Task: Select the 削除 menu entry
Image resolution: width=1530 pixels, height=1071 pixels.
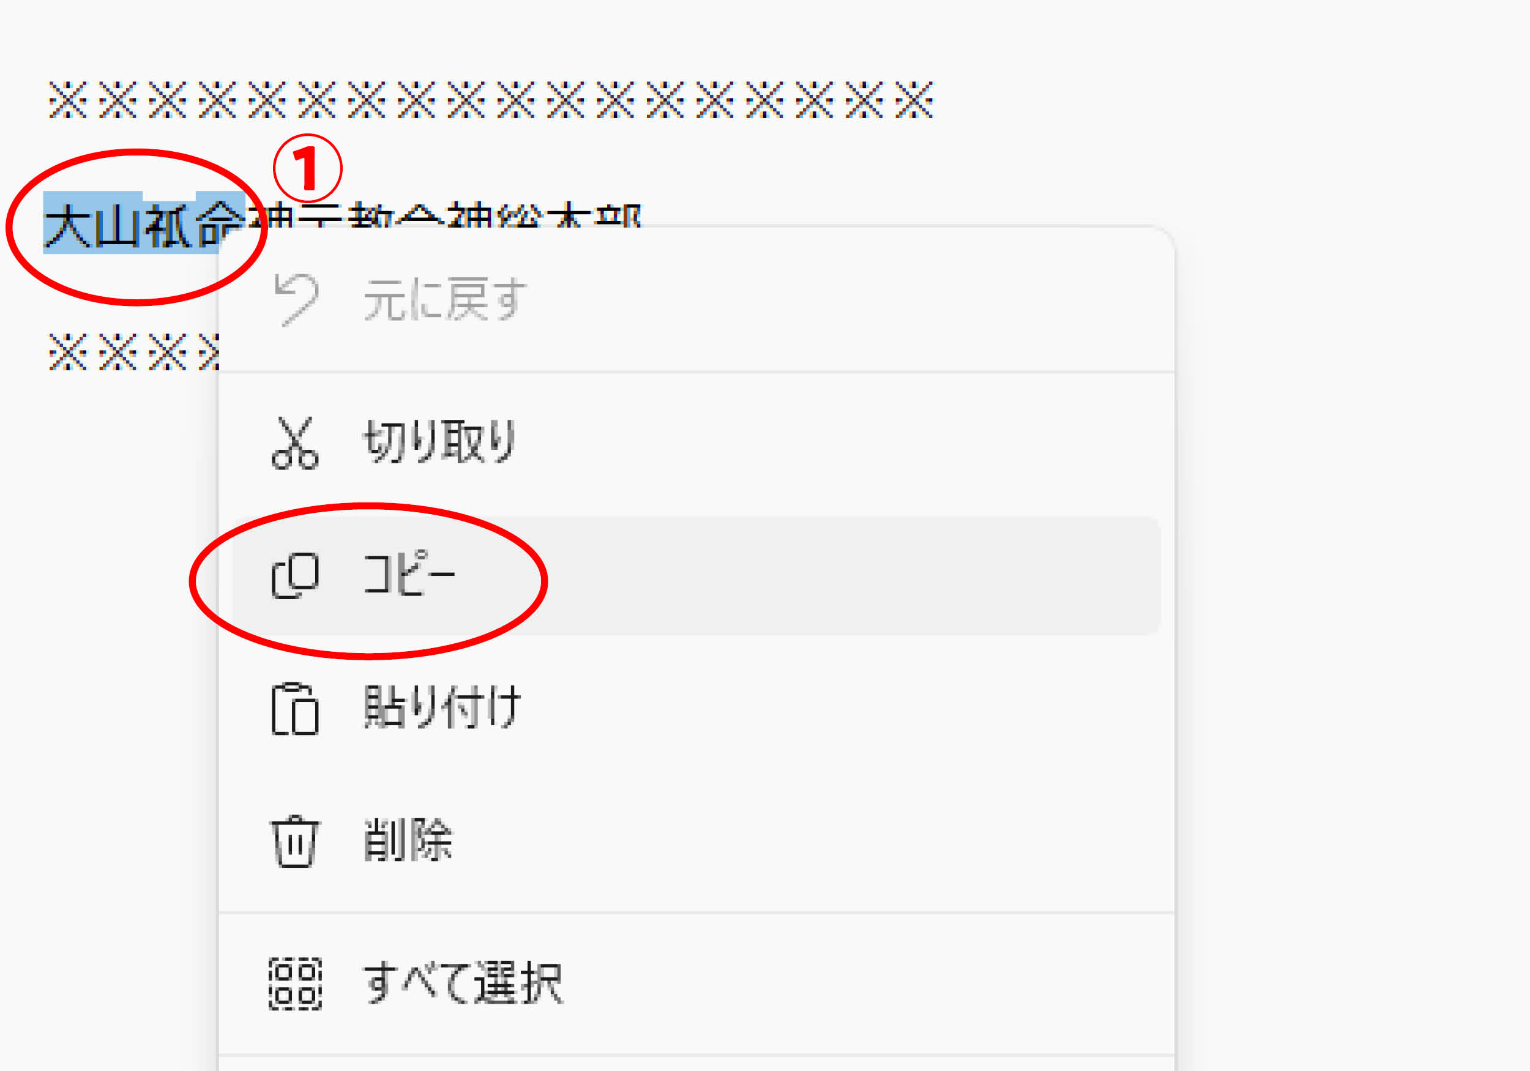Action: tap(696, 841)
